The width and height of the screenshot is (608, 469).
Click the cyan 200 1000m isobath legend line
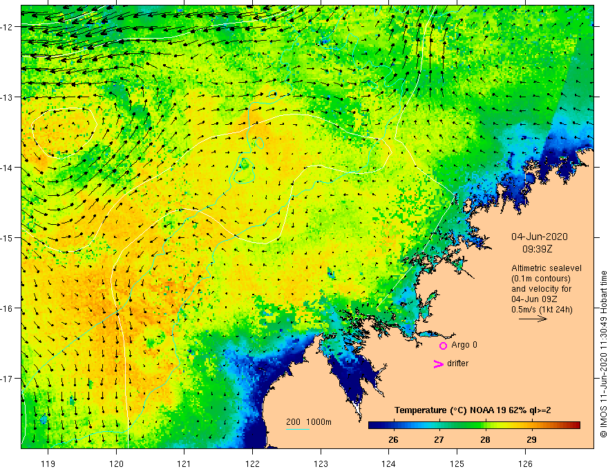[298, 429]
